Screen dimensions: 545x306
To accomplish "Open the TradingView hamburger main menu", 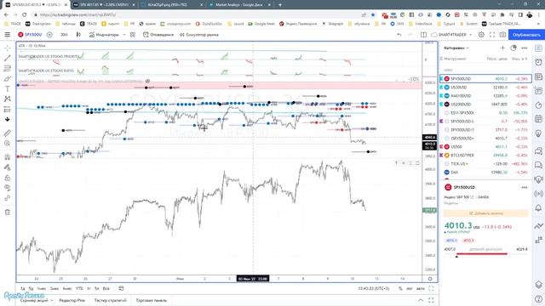I will coord(8,35).
